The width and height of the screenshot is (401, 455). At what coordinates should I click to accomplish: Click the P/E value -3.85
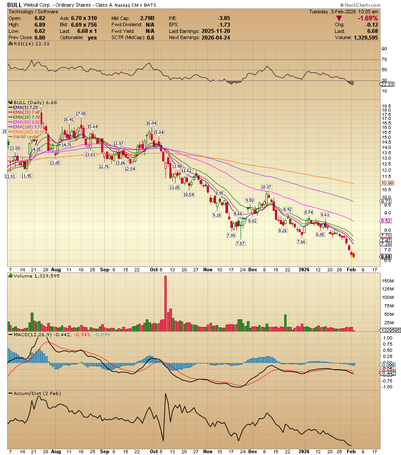[x=224, y=18]
